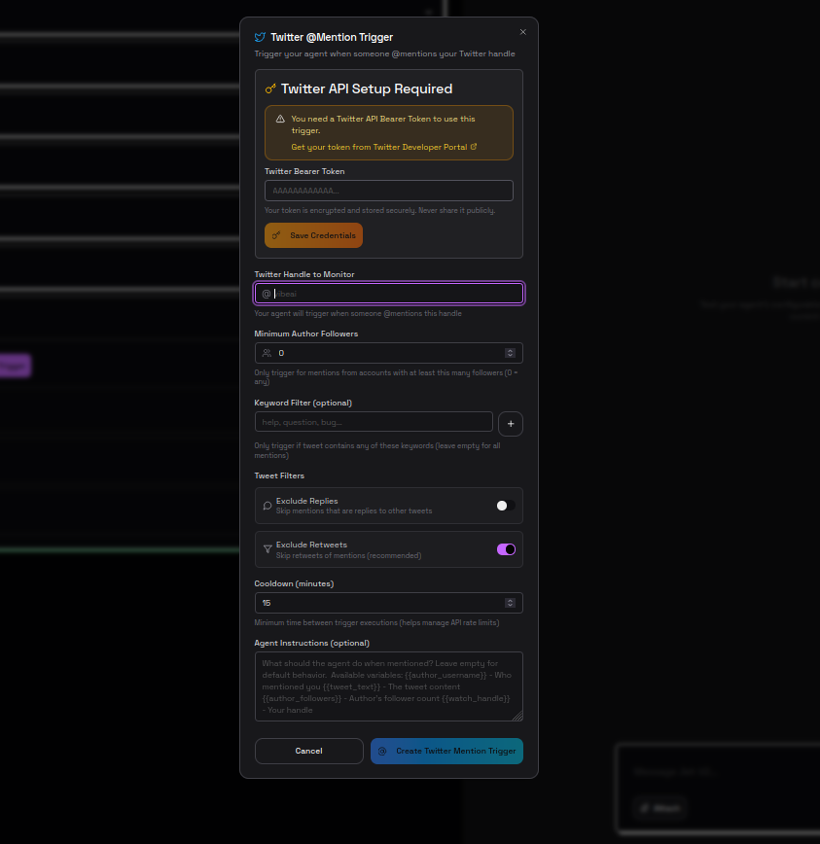The width and height of the screenshot is (820, 844).
Task: Close the Twitter @Mention Trigger dialog
Action: click(522, 32)
